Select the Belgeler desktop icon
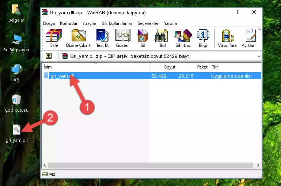 pyautogui.click(x=16, y=13)
